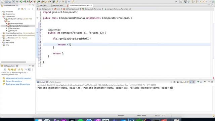
Task: Collapse the src folder
Action: click(x=4, y=21)
